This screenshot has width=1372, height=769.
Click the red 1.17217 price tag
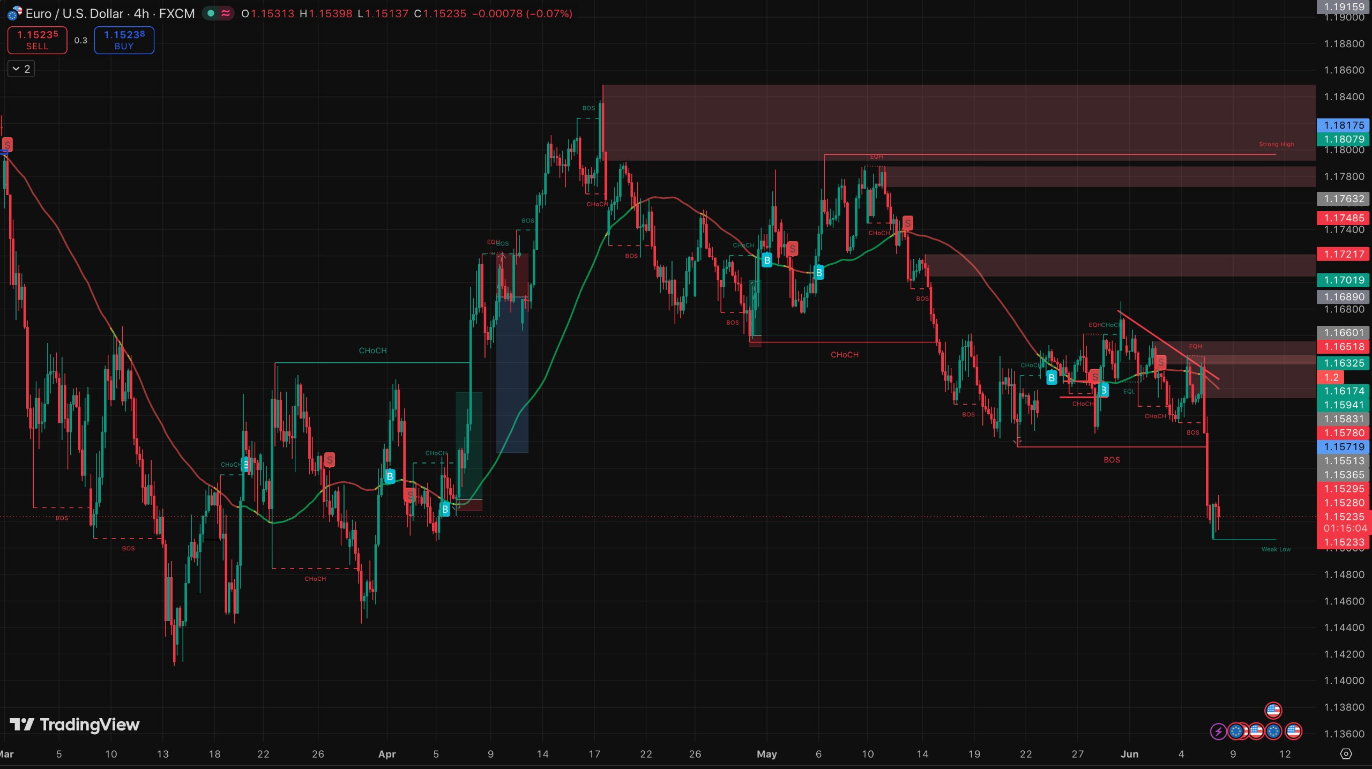1344,254
